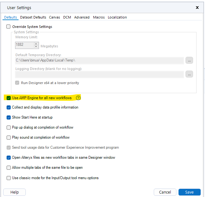Go to the Macros tab
Screen dimensions: 205x197
[99, 17]
